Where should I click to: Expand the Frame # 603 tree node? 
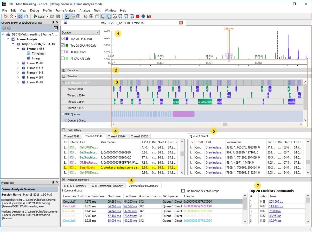18,82
